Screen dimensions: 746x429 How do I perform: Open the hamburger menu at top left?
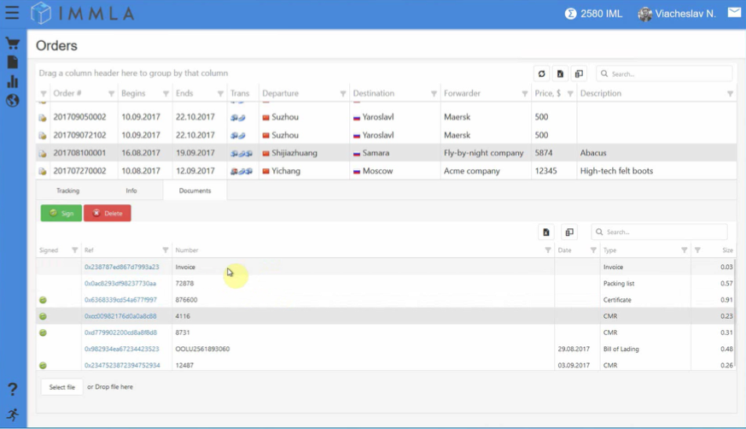pos(12,13)
